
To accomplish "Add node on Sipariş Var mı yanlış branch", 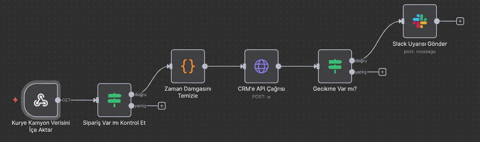I will coord(162,106).
